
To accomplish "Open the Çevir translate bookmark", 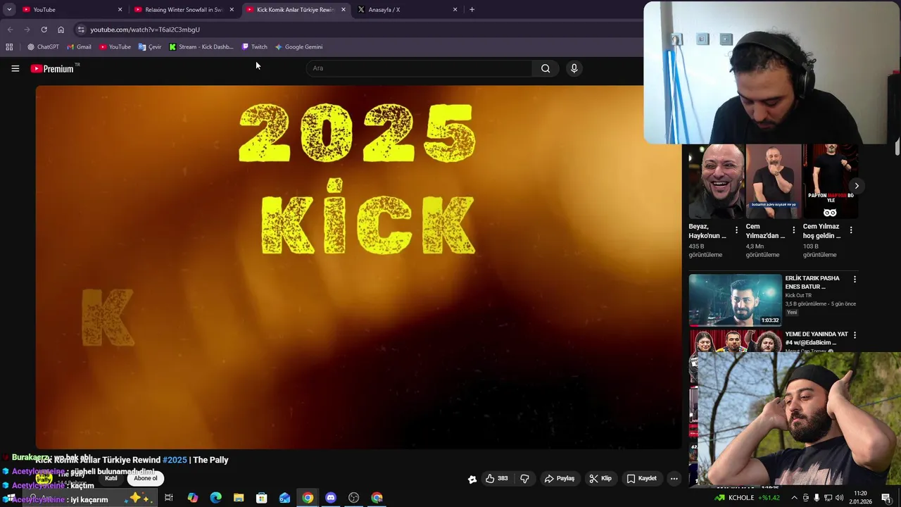I will coord(150,46).
